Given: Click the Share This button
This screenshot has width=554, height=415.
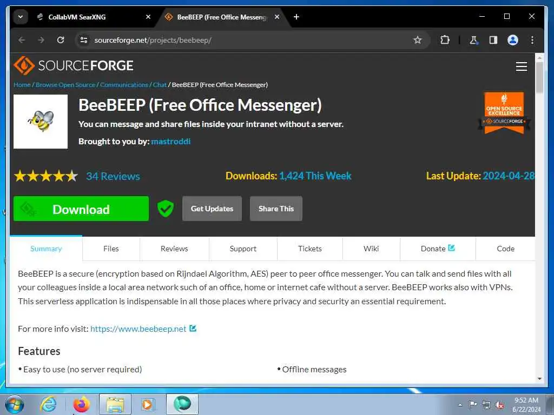Looking at the screenshot, I should (276, 209).
